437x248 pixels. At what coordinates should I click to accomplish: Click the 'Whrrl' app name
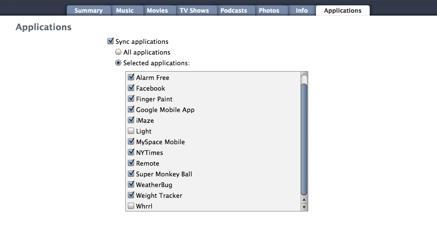pyautogui.click(x=144, y=206)
